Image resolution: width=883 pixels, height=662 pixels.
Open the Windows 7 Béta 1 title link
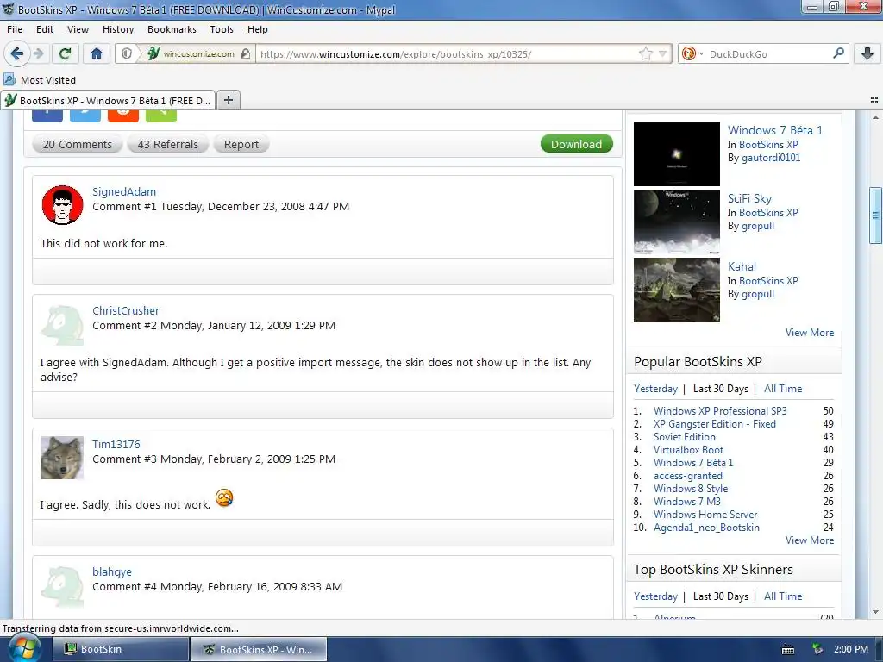[775, 130]
